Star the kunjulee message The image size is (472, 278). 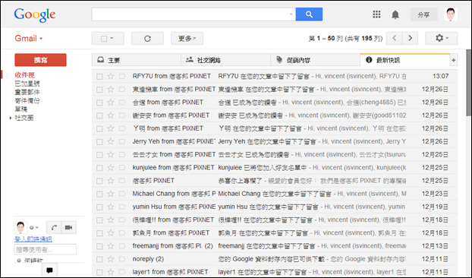tap(111, 167)
